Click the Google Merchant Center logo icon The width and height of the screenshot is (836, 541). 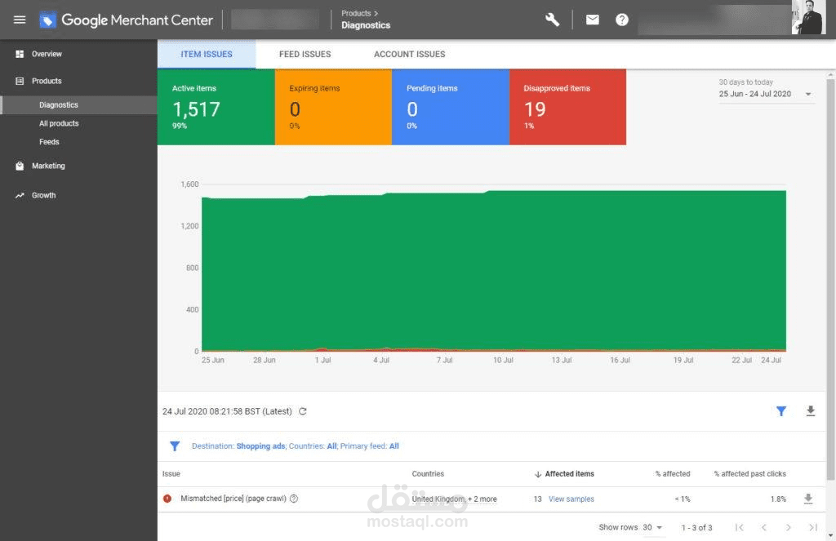[47, 20]
